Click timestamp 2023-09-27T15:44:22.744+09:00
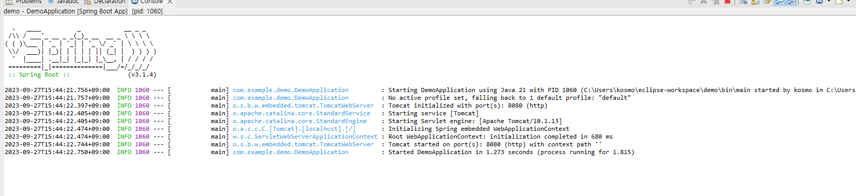Viewport: 856px width, 196px height. coord(57,144)
